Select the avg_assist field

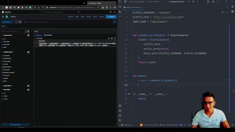[7, 56]
